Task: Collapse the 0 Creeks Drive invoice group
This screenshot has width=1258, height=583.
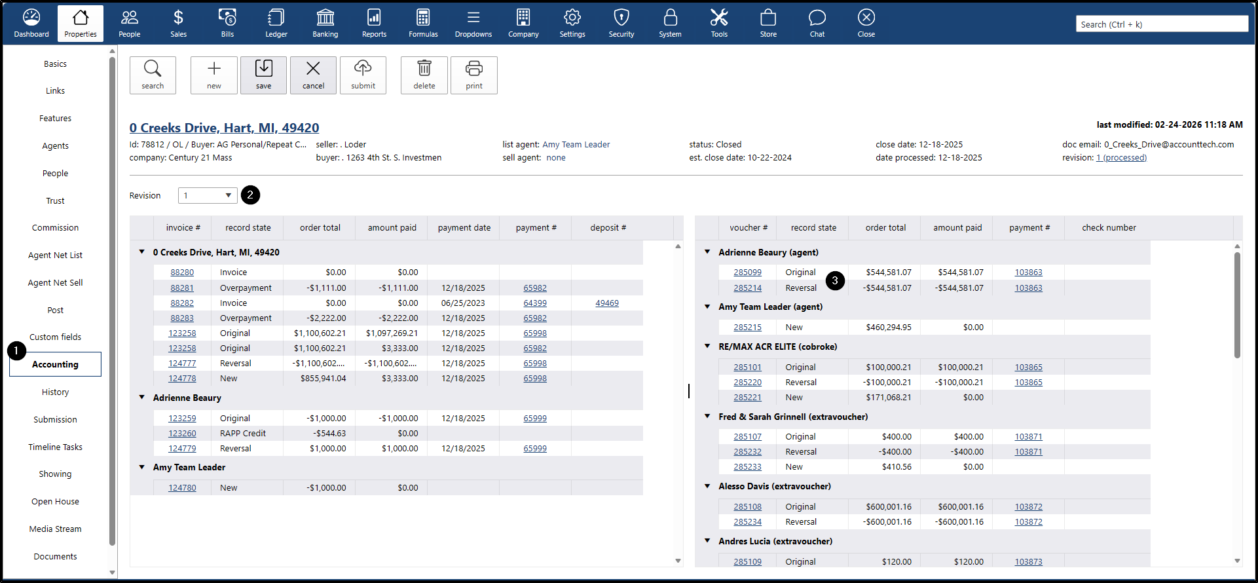Action: click(142, 252)
